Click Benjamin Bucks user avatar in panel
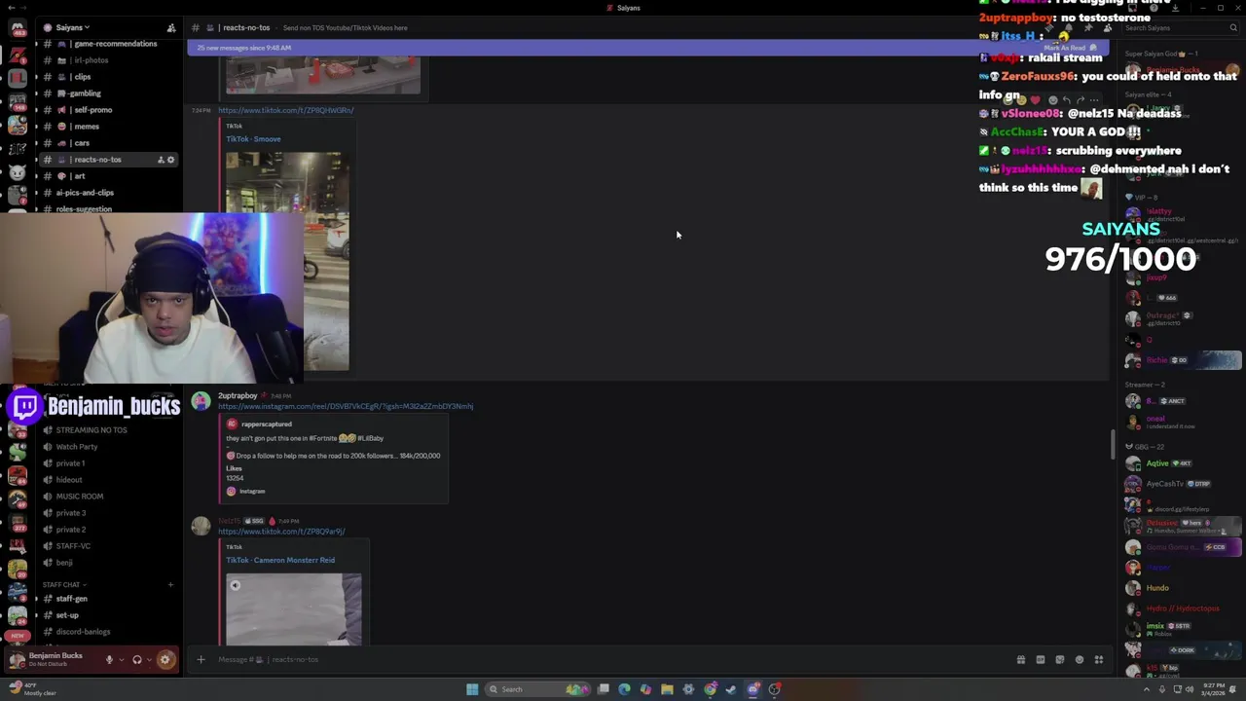Image resolution: width=1246 pixels, height=701 pixels. 17,660
